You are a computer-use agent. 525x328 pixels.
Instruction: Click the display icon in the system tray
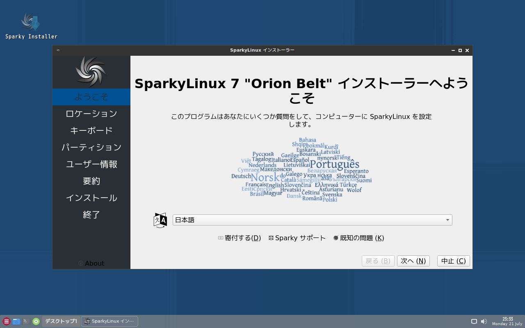pyautogui.click(x=474, y=321)
